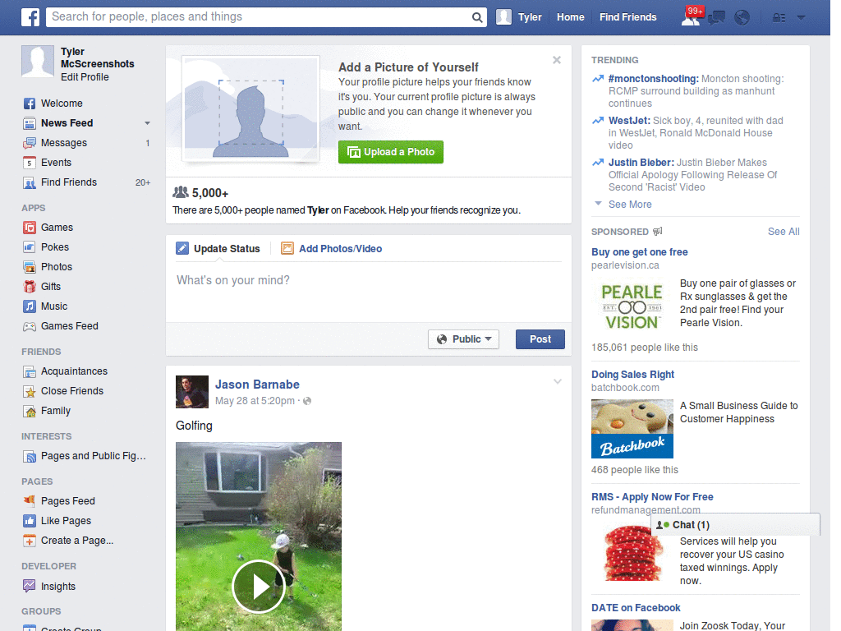This screenshot has width=841, height=631.
Task: Click the Games app icon
Action: point(30,228)
